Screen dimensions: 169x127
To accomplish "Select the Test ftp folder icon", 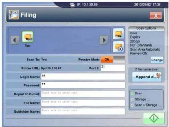I will click(x=28, y=37).
